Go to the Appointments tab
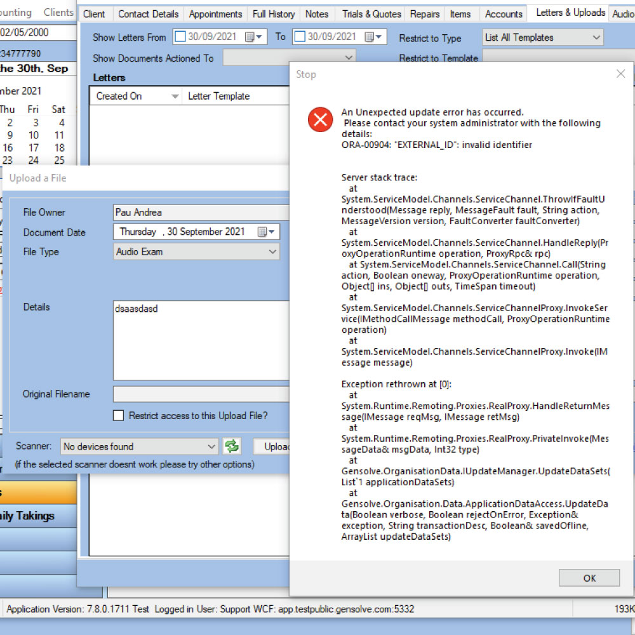Screen dimensions: 635x635 (215, 14)
